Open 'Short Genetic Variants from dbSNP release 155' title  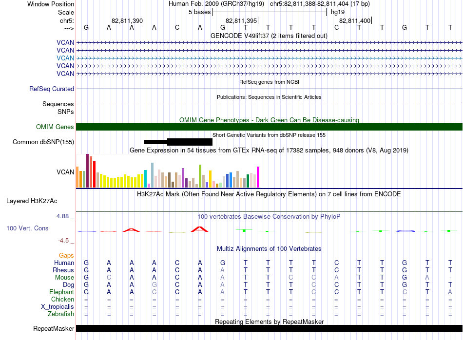click(269, 135)
